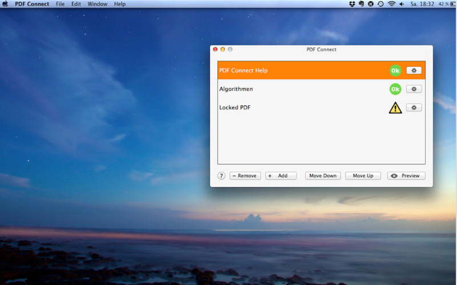Click the Add button
Screen dimensions: 457x285
click(x=281, y=176)
